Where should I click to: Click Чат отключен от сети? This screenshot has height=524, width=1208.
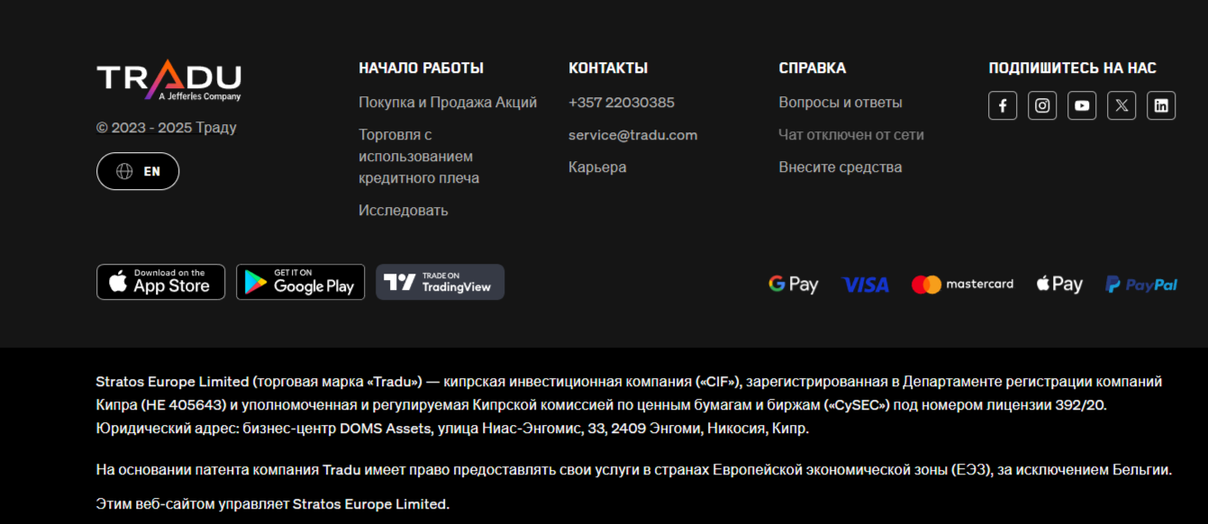[851, 135]
